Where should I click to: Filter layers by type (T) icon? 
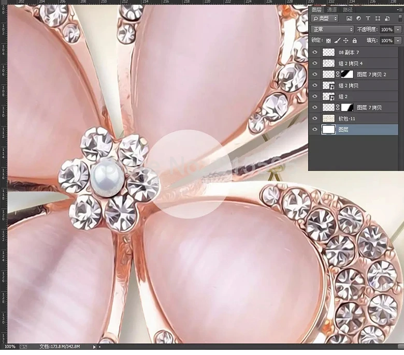pos(368,18)
